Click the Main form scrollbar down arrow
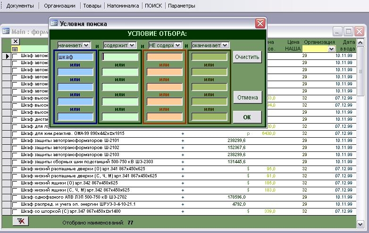The height and width of the screenshot is (233, 369). tap(360, 224)
